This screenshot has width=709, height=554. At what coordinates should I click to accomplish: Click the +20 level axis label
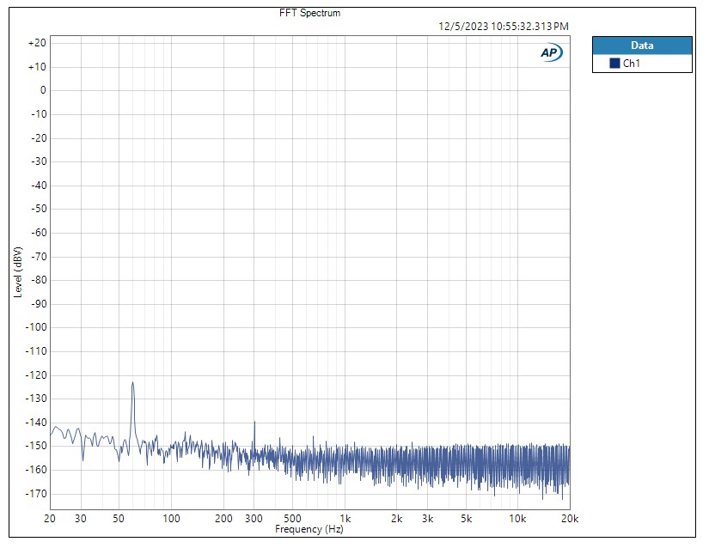[37, 43]
